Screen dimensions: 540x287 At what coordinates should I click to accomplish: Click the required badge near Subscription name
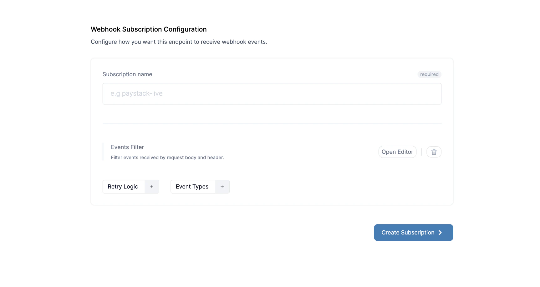click(429, 74)
